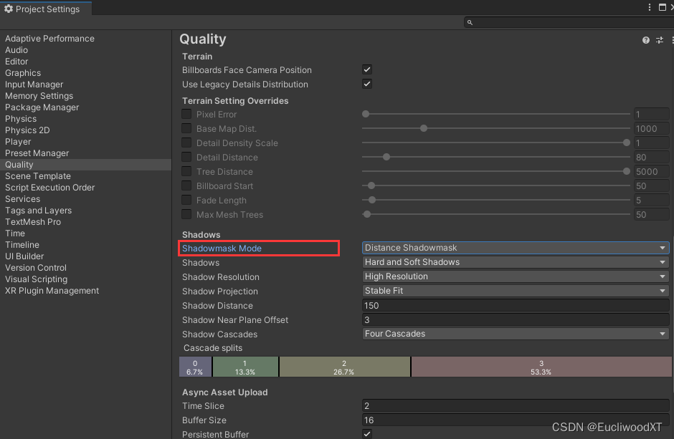
Task: Open Player settings category
Action: (18, 142)
